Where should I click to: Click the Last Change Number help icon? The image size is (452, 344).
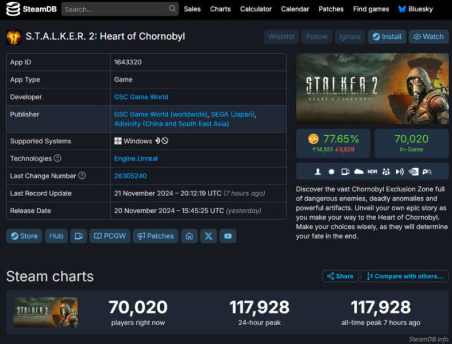[x=82, y=175]
